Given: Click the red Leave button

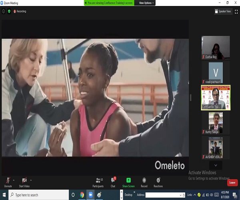Looking at the screenshot, I should coord(232,182).
